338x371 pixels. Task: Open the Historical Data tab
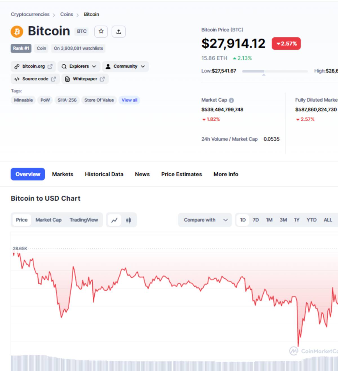click(104, 174)
